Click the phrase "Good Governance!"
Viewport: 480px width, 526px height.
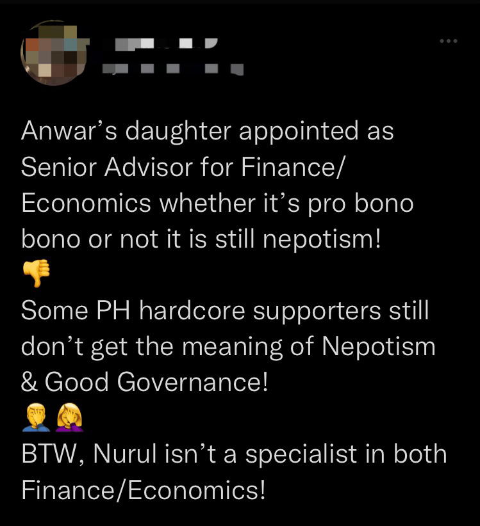click(156, 382)
